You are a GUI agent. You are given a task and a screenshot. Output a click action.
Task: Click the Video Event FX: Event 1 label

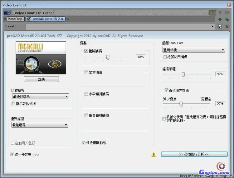[x=34, y=13]
